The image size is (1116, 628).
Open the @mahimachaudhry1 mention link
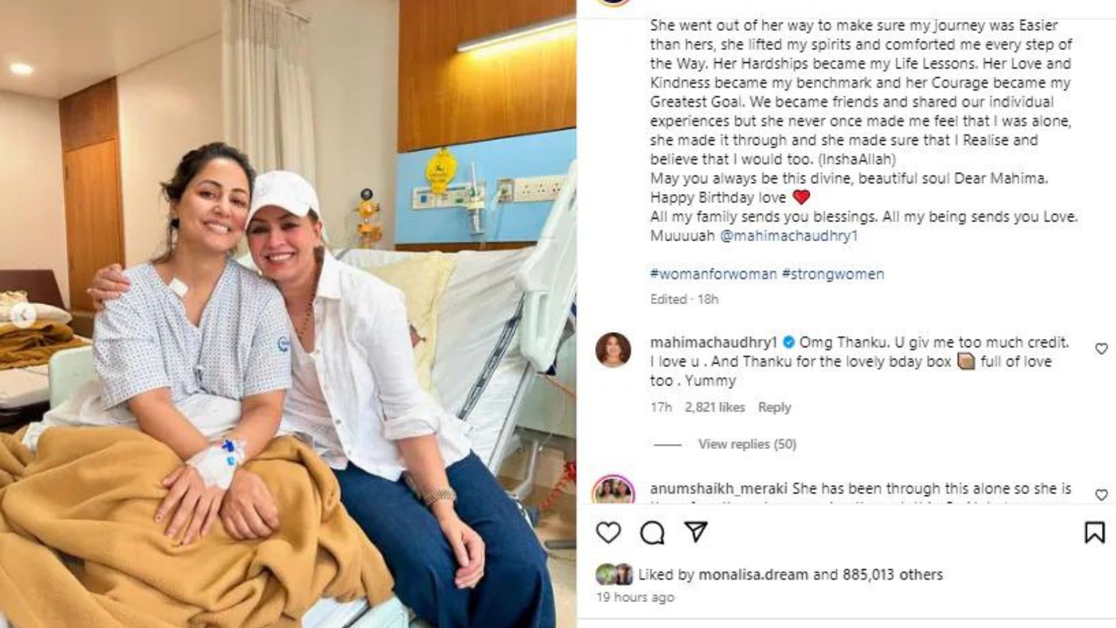click(789, 235)
